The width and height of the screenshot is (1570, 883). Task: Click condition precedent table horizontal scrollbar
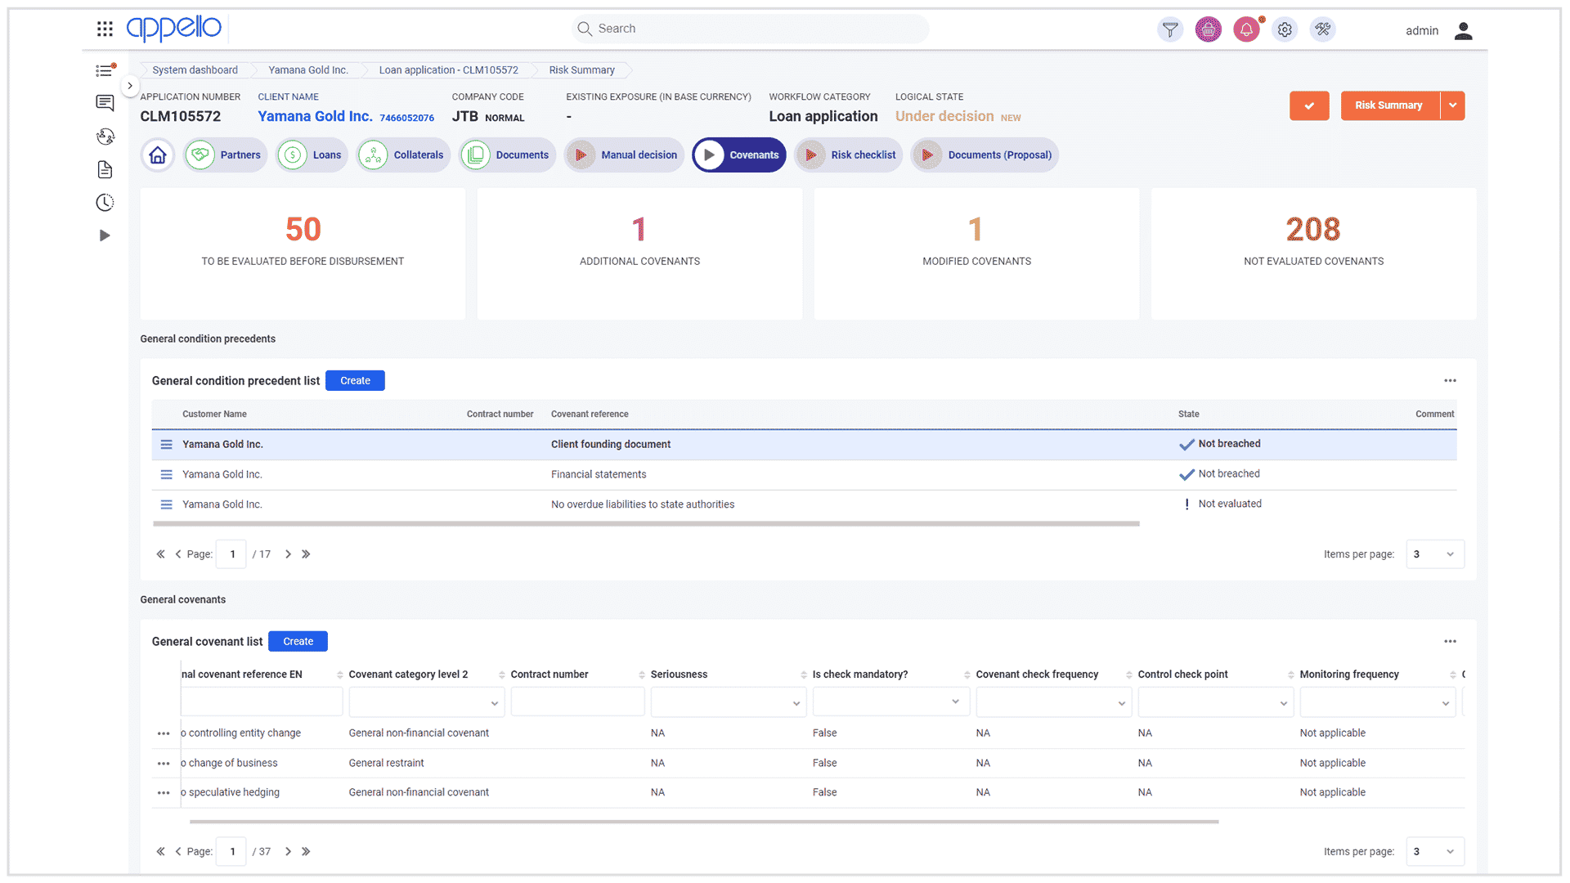tap(646, 524)
